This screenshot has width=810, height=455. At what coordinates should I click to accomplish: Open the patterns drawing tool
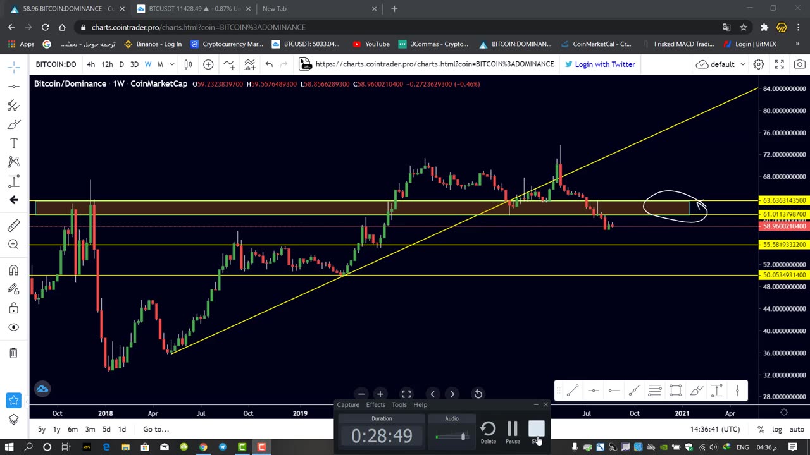click(x=13, y=162)
